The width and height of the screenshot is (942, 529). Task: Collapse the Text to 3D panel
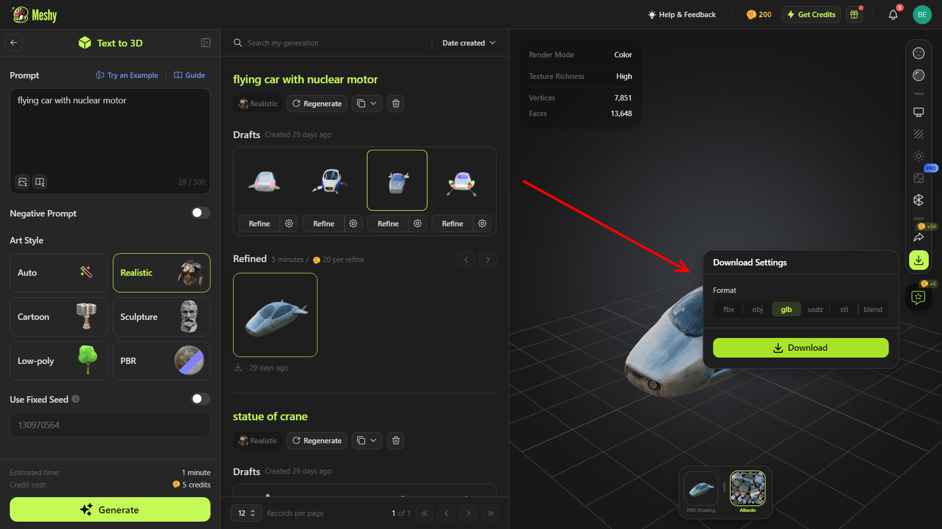click(x=206, y=43)
